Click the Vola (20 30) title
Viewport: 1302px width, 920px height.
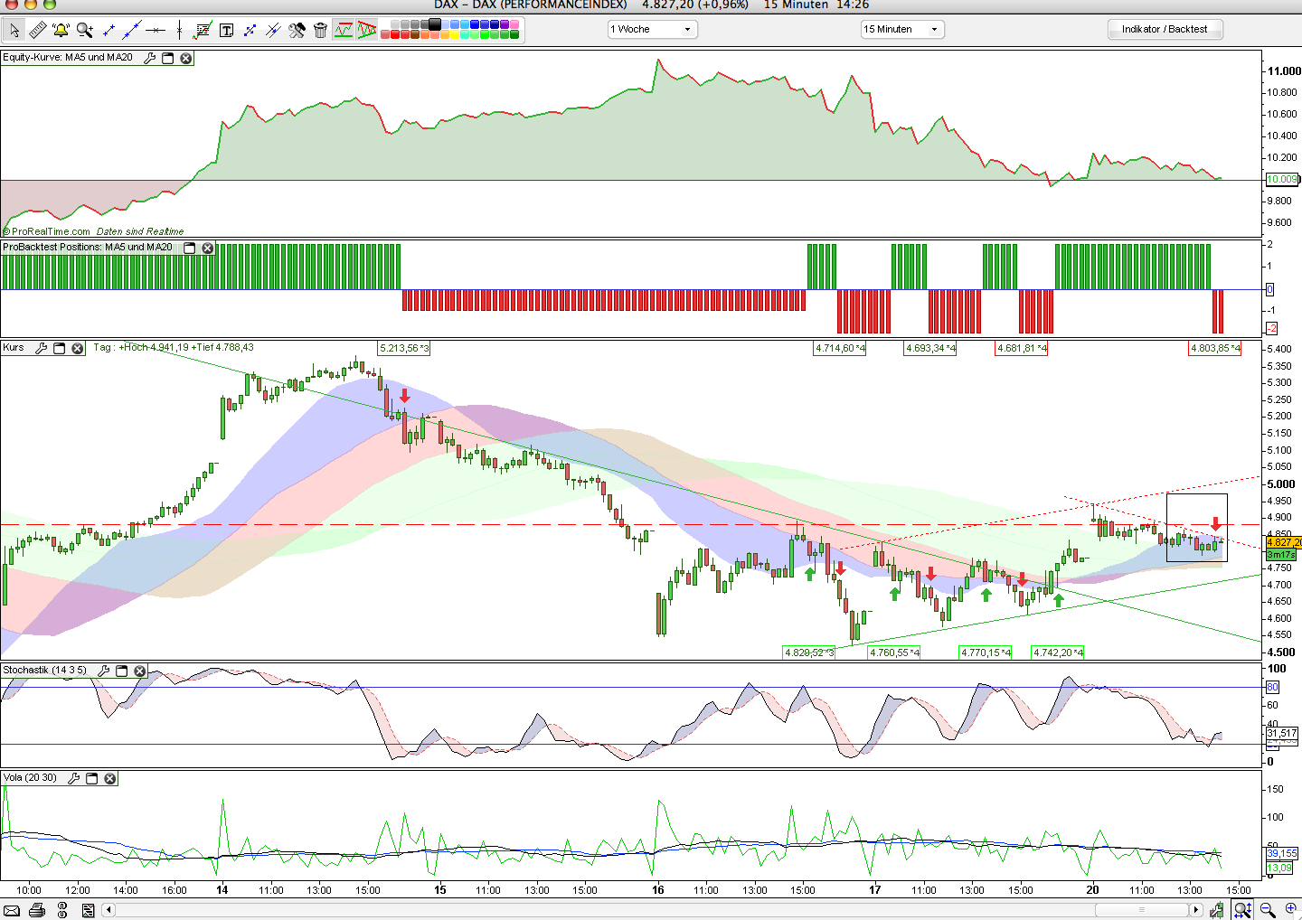point(30,777)
